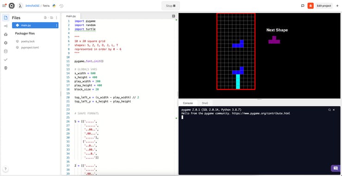Click the 10 x 20 square grid comment

tap(90, 41)
